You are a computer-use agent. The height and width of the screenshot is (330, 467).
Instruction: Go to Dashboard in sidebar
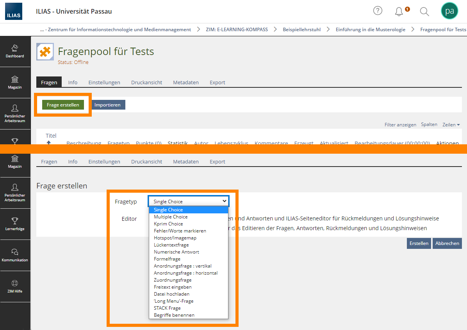pos(15,51)
